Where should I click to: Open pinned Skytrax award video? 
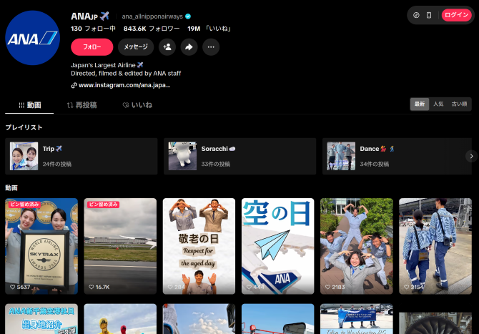(41, 246)
